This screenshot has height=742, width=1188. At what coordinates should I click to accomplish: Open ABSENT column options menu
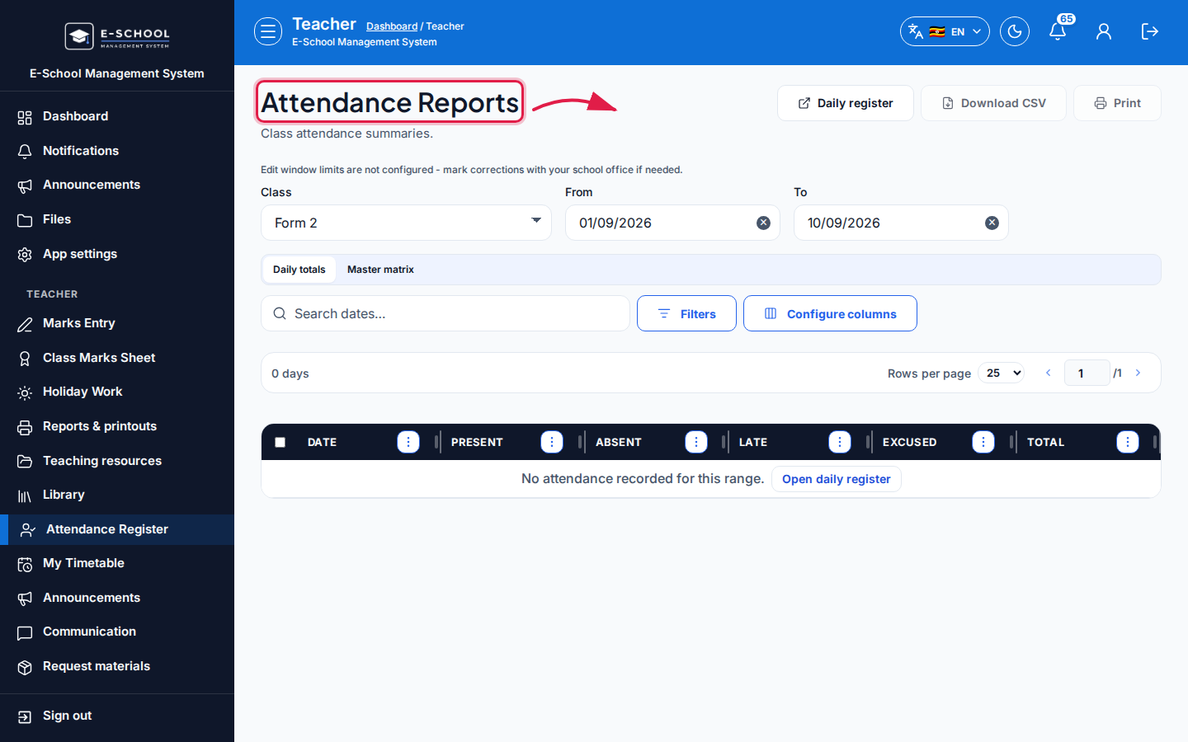pos(696,442)
